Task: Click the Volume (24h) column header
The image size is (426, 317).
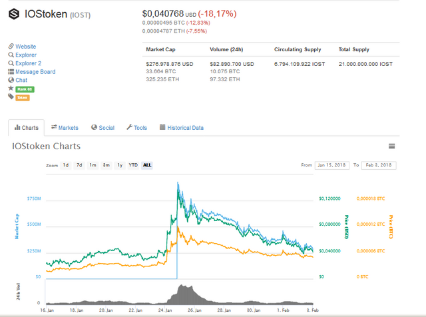Action: (x=226, y=49)
